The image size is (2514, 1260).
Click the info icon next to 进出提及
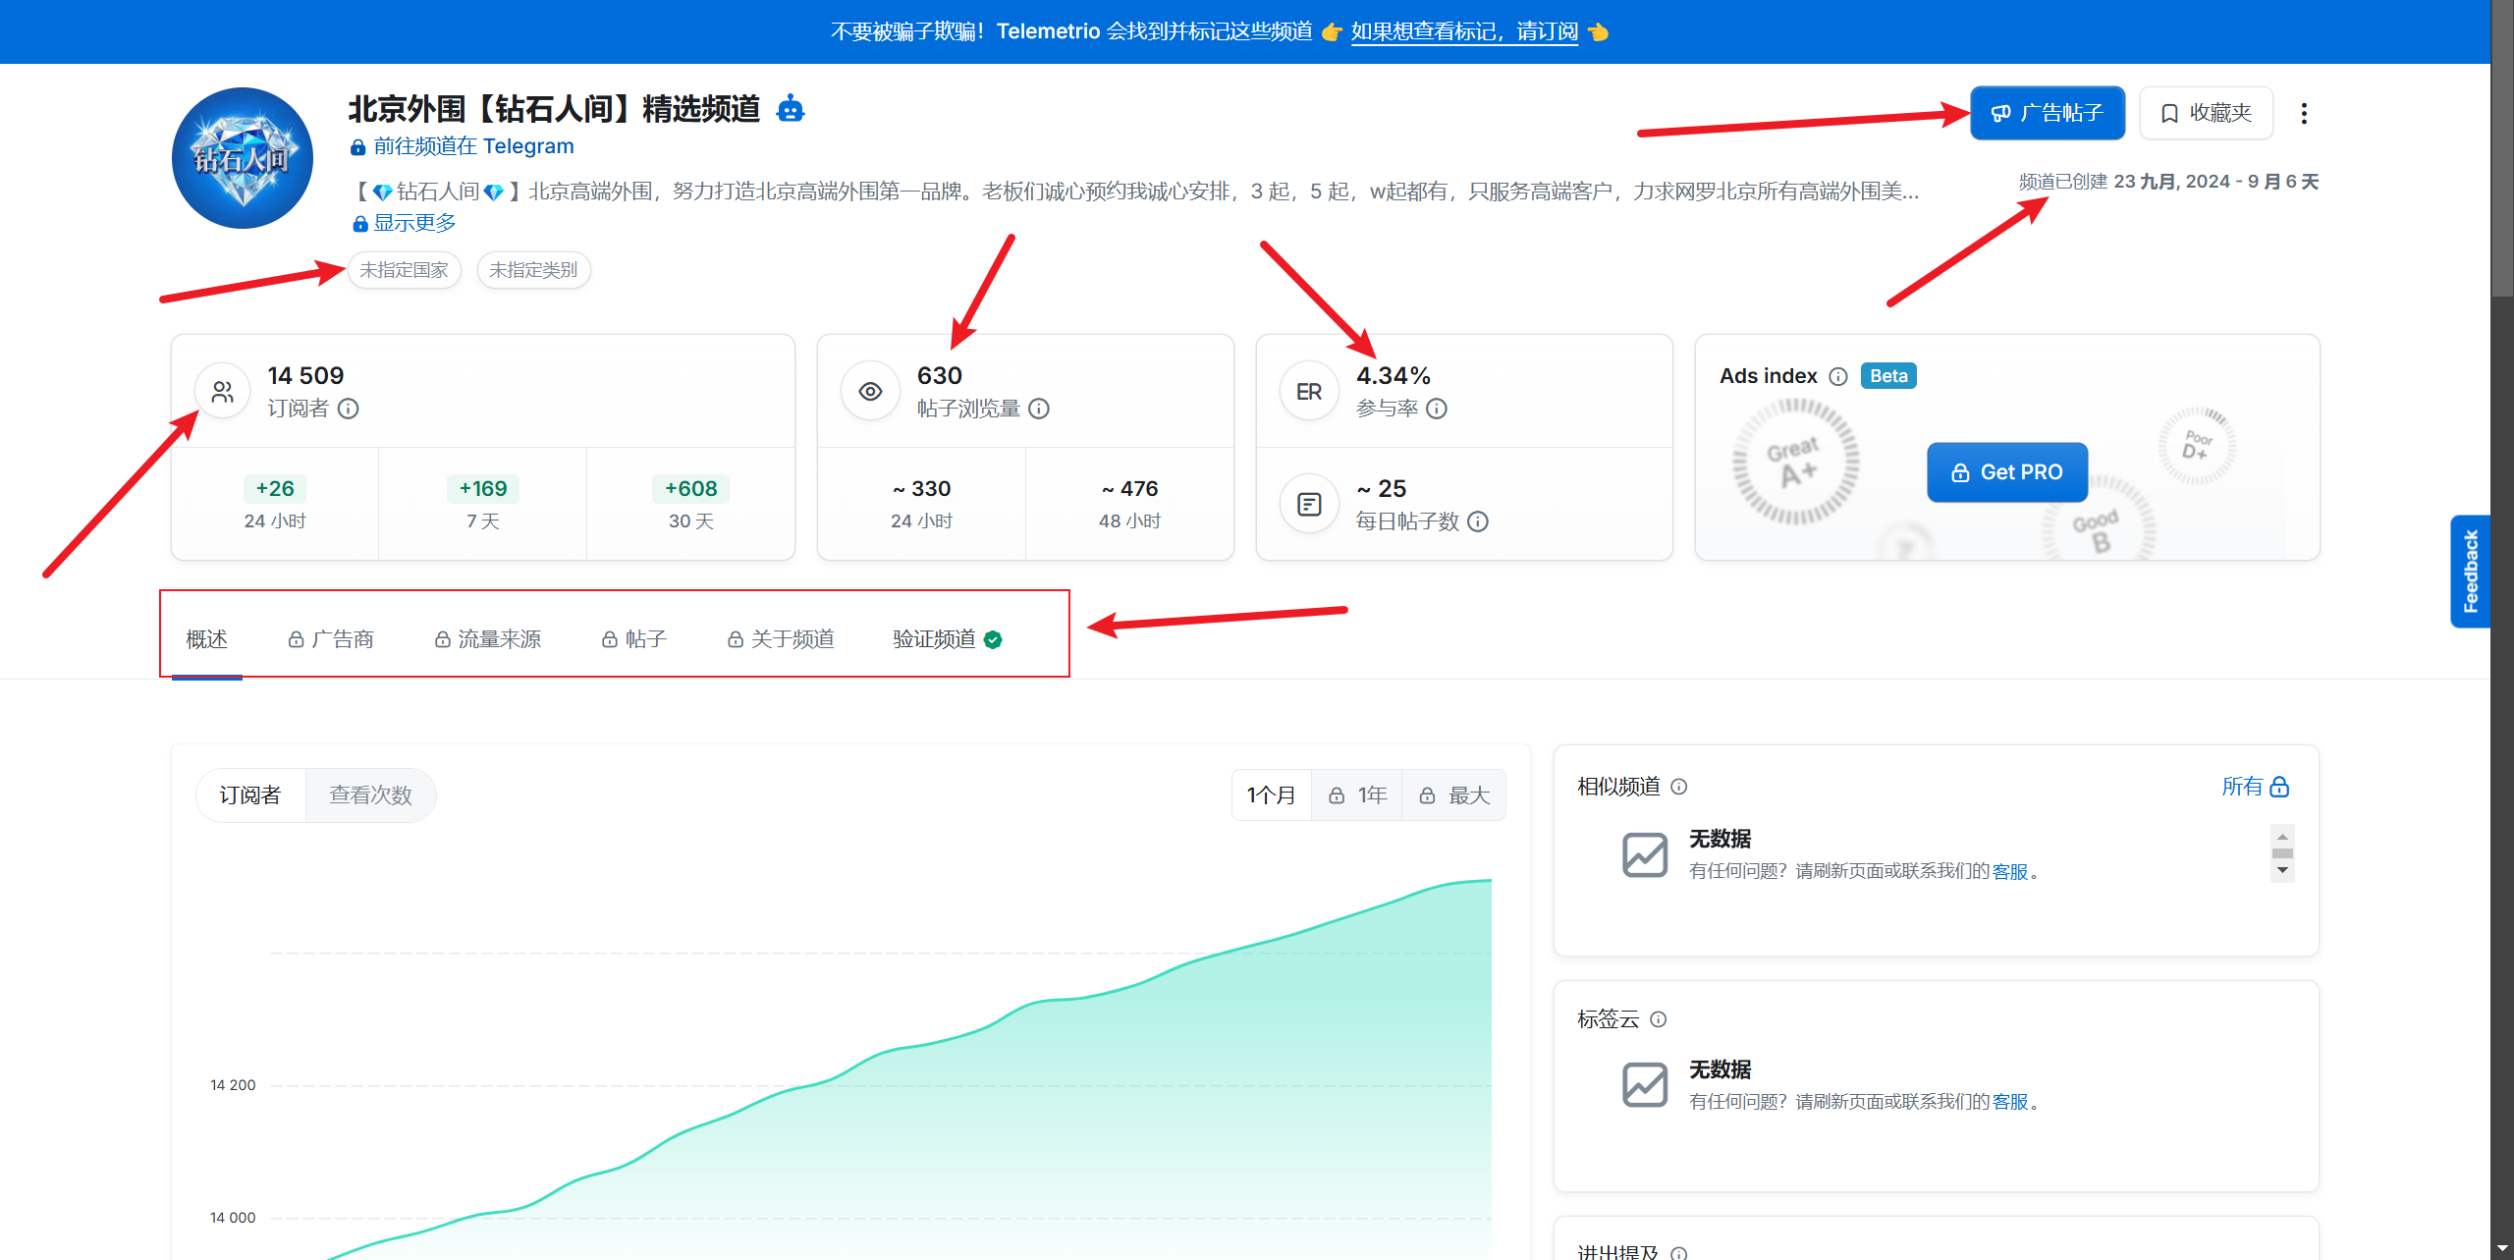[x=1679, y=1253]
